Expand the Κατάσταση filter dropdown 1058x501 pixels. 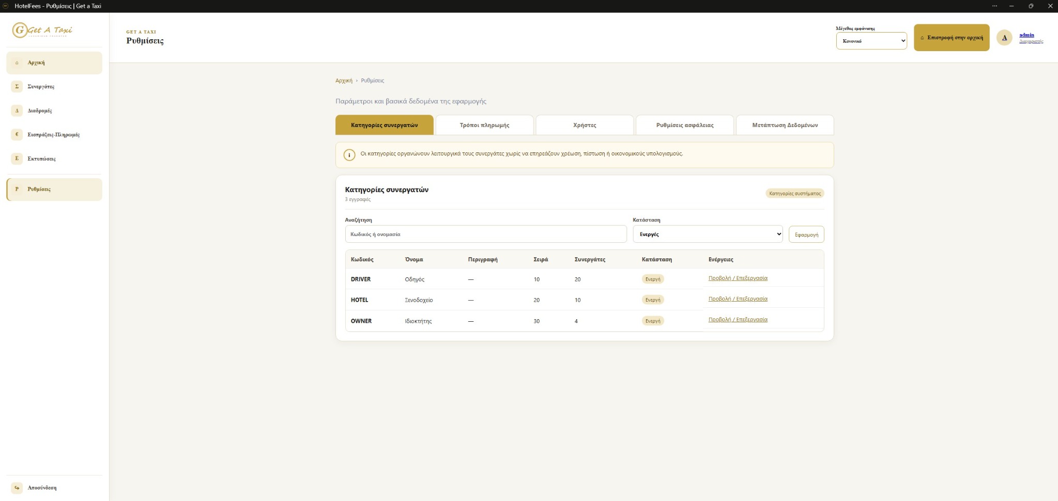pos(708,234)
